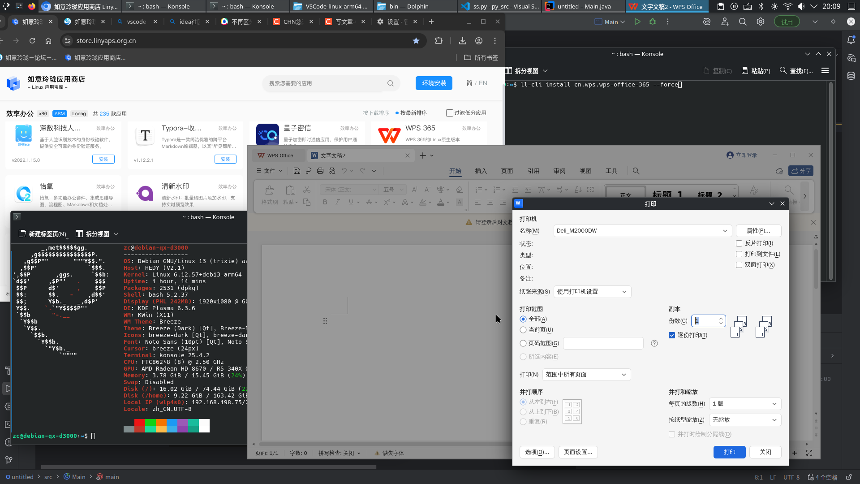Click the 环境安装 button
This screenshot has height=484, width=860.
pos(434,83)
